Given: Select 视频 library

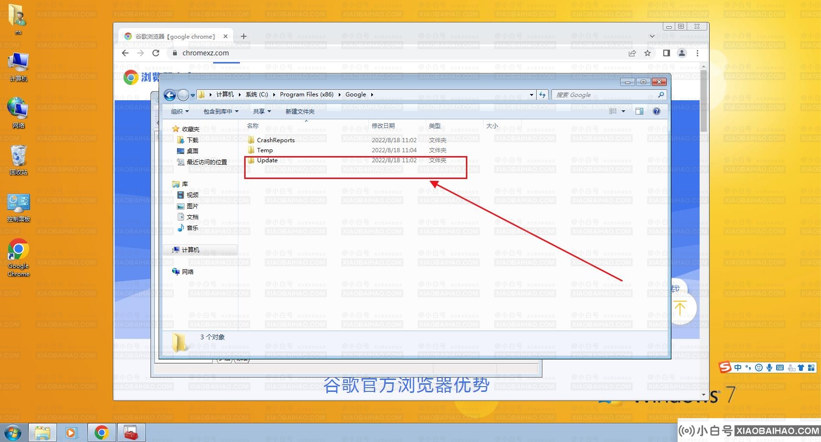Looking at the screenshot, I should coord(188,195).
